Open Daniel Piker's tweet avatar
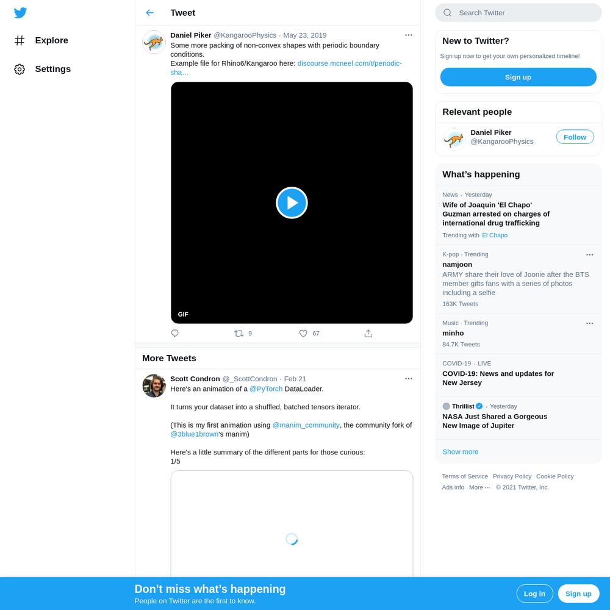The width and height of the screenshot is (610, 610). click(x=154, y=42)
